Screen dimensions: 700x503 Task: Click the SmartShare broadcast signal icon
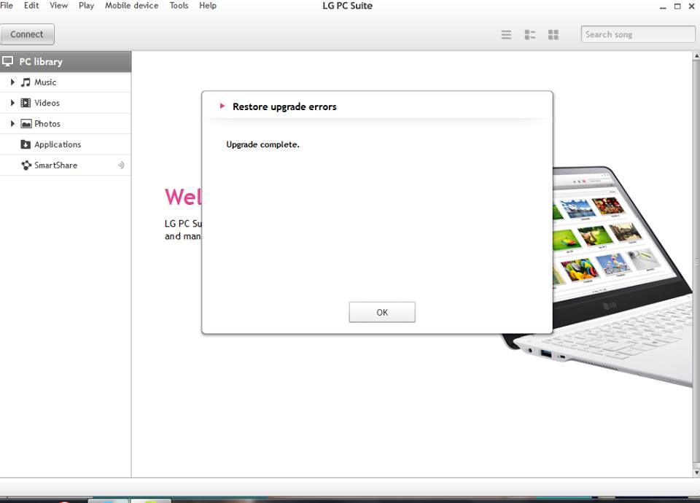(x=120, y=165)
